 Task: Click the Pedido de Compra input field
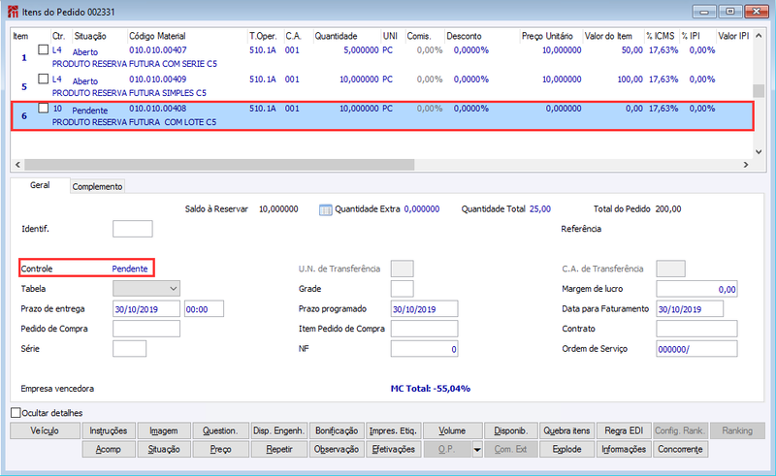(146, 329)
